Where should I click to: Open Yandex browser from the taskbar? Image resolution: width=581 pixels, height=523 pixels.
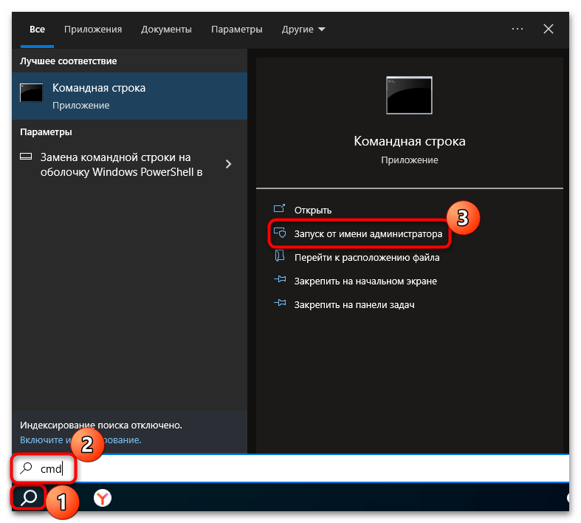tap(103, 499)
